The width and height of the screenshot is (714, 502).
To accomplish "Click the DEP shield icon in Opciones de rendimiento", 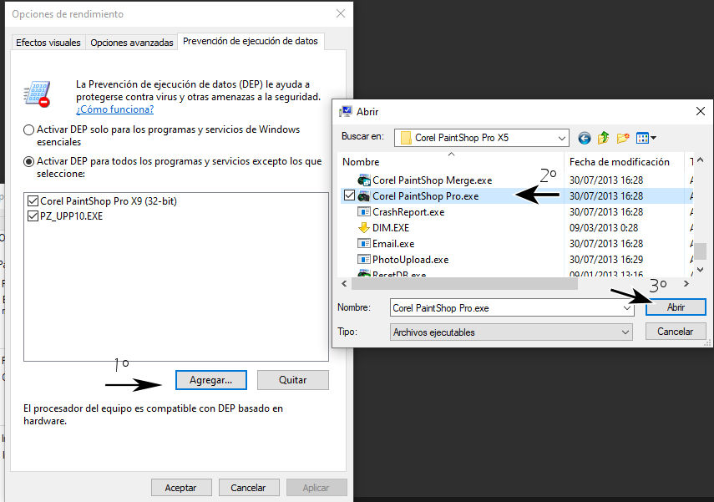I will click(x=38, y=94).
